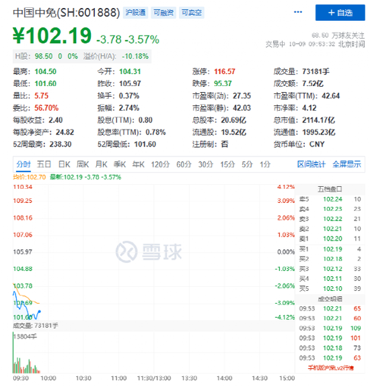Click the 市盈率(TTM) 42.64 value
Viewport: 370px width, 387px height.
(x=331, y=95)
